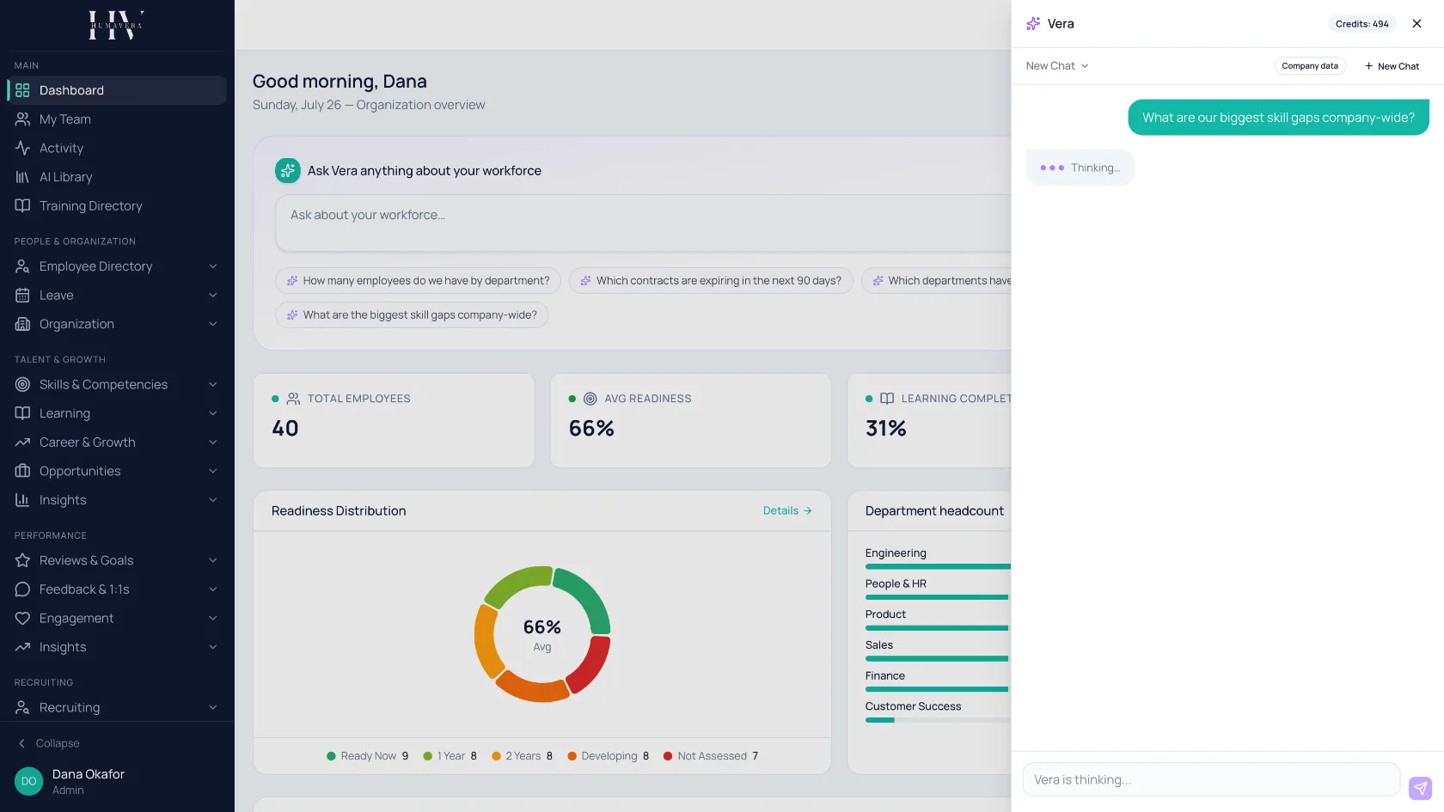Focus the Ask about your workforce field
Image resolution: width=1444 pixels, height=812 pixels.
[643, 223]
